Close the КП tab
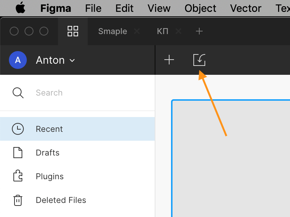290x217 pixels. click(178, 31)
